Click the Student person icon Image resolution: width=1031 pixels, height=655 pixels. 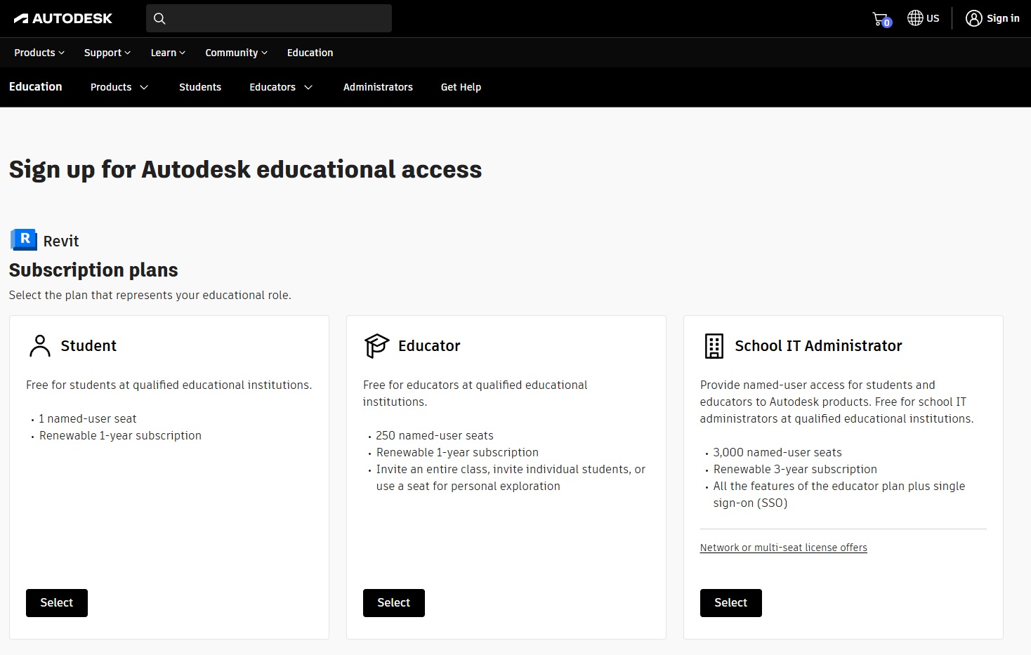point(40,345)
